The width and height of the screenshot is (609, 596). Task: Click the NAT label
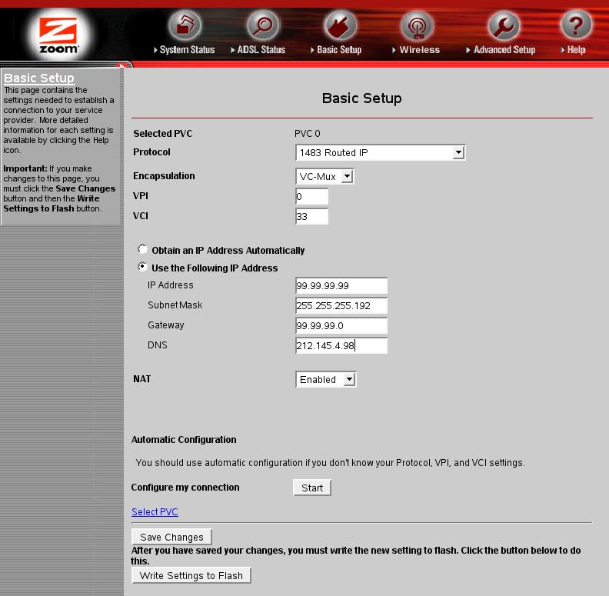pyautogui.click(x=141, y=379)
